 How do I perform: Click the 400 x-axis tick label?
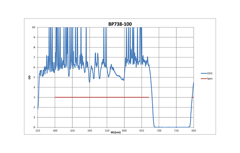55,131
